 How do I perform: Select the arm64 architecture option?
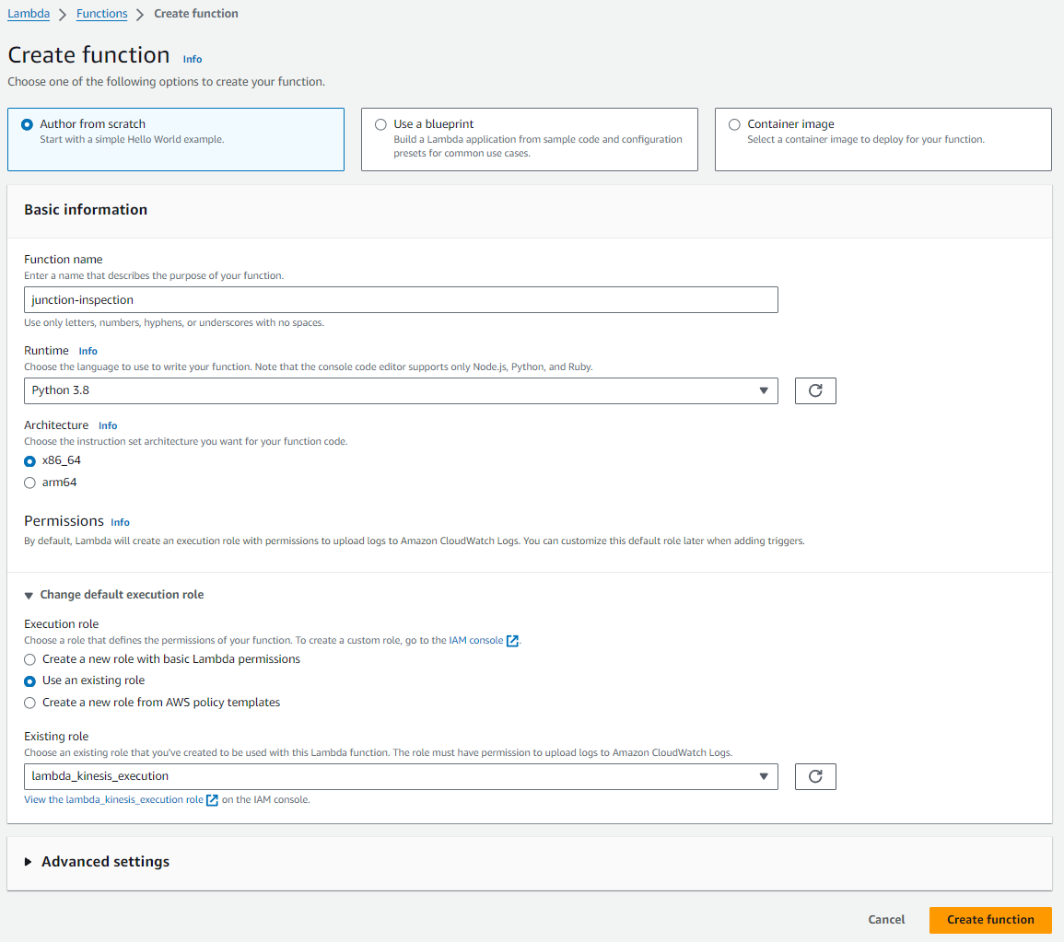point(29,482)
